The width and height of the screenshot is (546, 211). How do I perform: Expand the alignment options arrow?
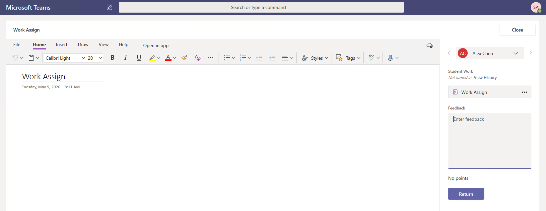pyautogui.click(x=292, y=58)
